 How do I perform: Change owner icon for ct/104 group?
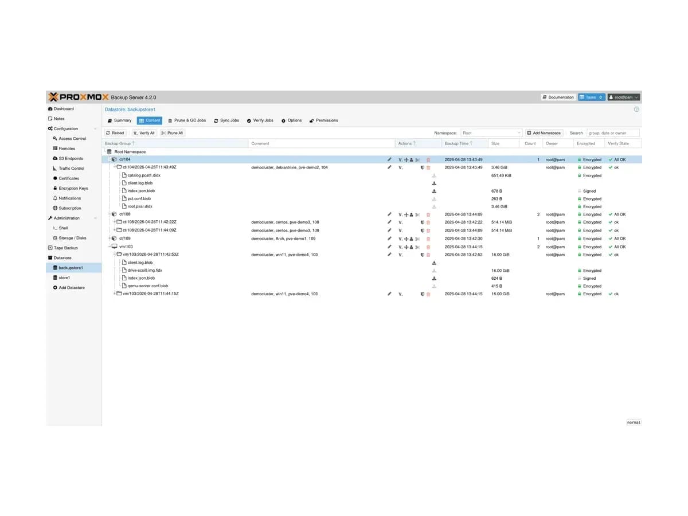412,159
